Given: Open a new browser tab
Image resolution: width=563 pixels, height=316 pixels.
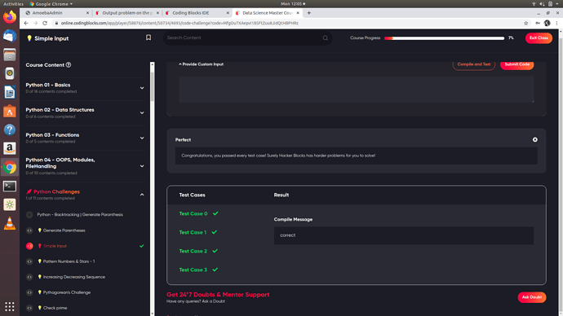Looking at the screenshot, I should [308, 13].
